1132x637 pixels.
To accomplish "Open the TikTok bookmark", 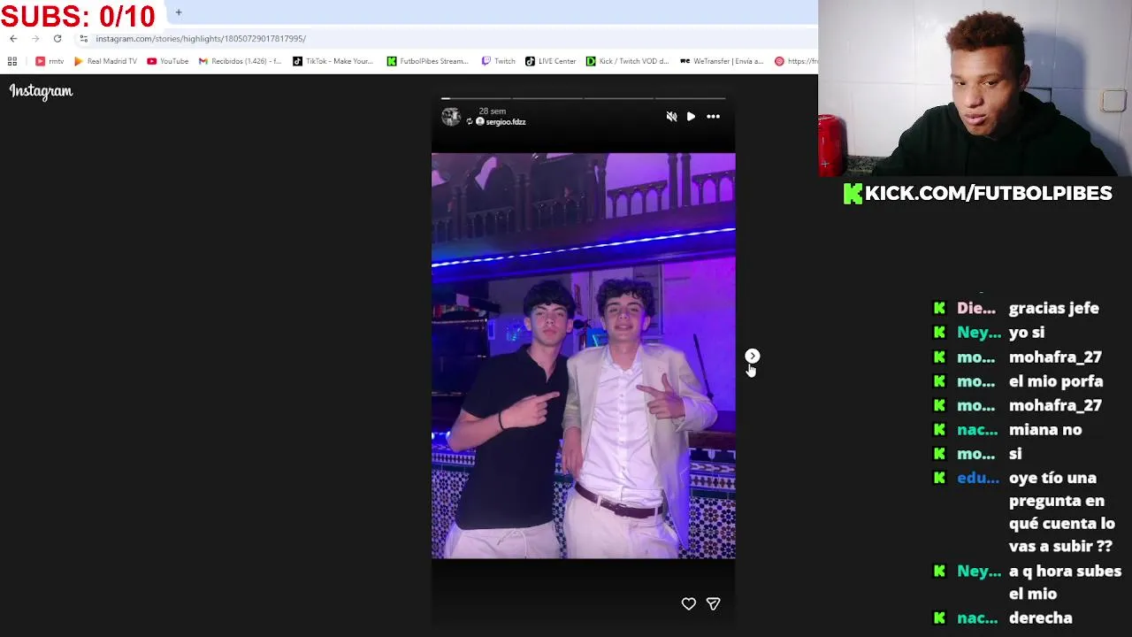I will (333, 61).
